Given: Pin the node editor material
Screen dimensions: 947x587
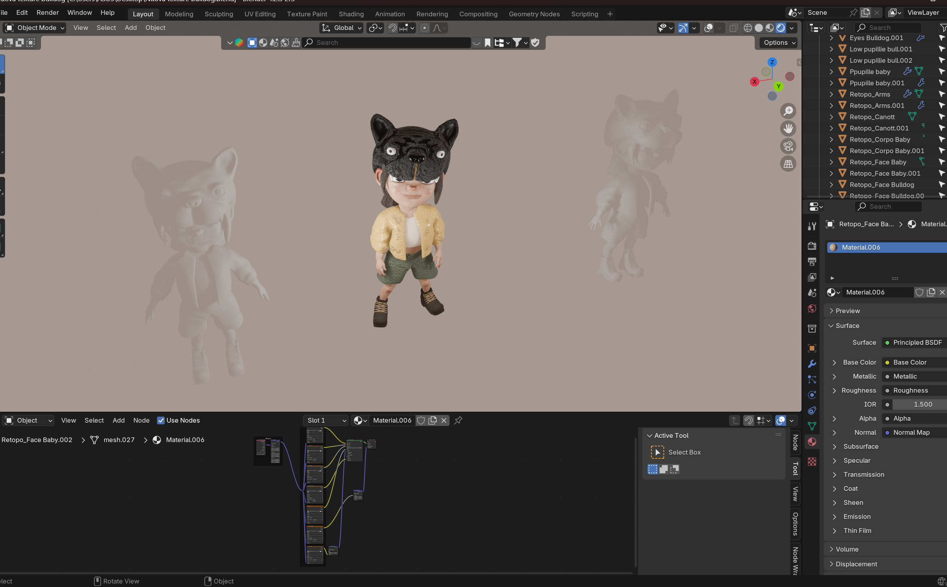Looking at the screenshot, I should point(458,420).
